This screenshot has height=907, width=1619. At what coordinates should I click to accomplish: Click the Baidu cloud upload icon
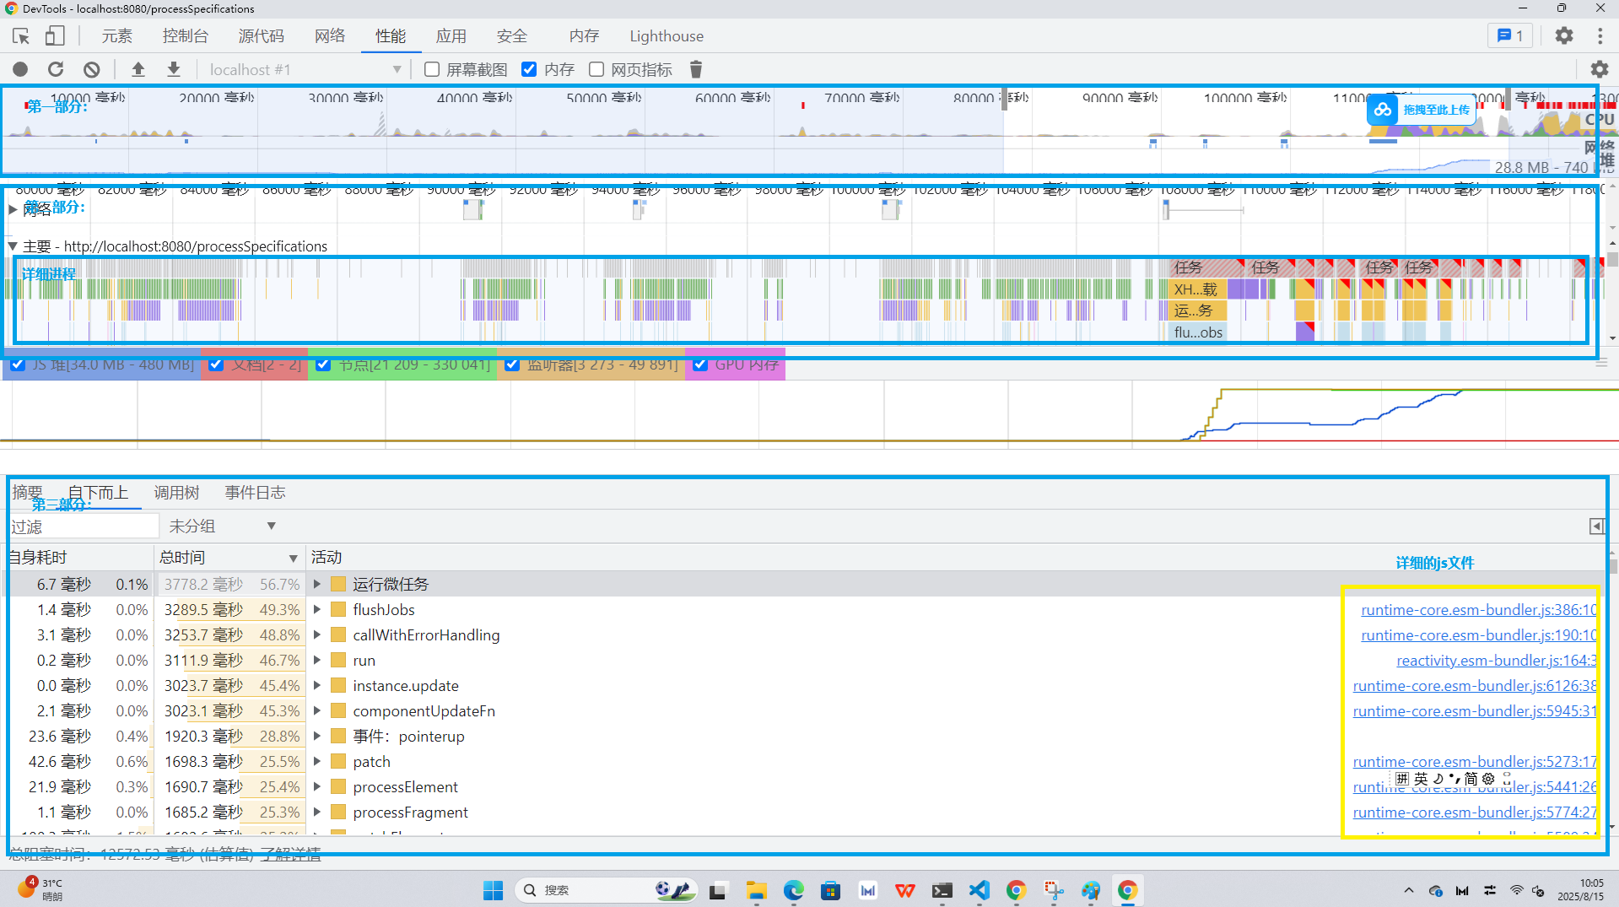point(1383,110)
